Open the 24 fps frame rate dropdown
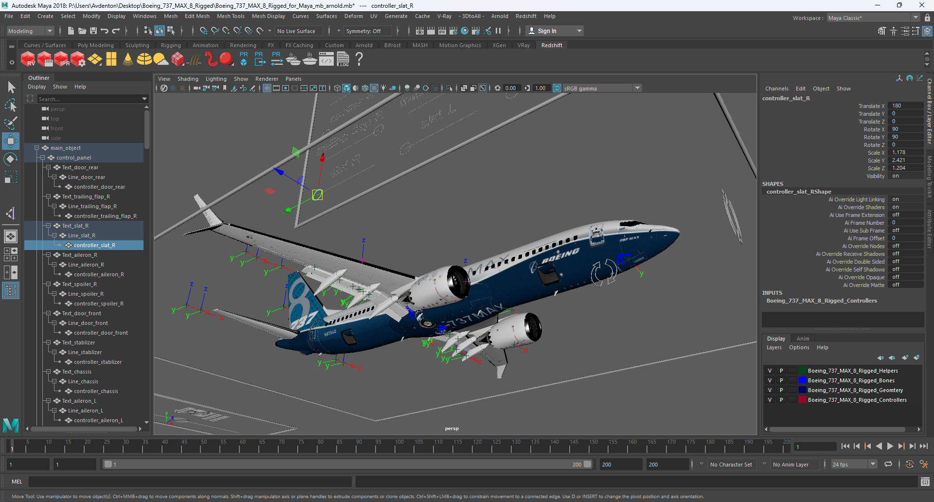934x502 pixels. [854, 464]
